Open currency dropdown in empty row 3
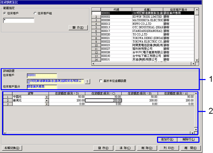 (46, 104)
